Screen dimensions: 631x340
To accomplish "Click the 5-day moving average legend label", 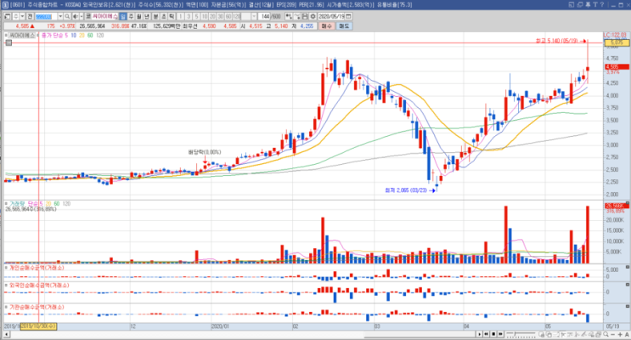I will [66, 36].
